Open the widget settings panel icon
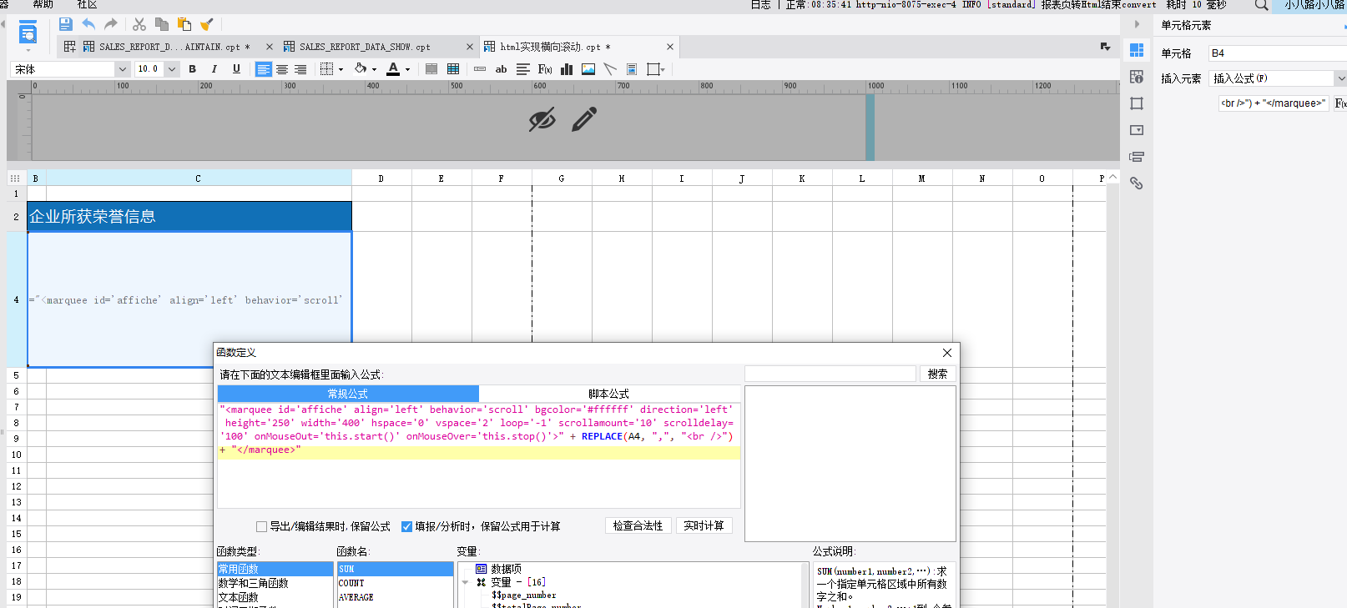The width and height of the screenshot is (1347, 608). click(1137, 130)
